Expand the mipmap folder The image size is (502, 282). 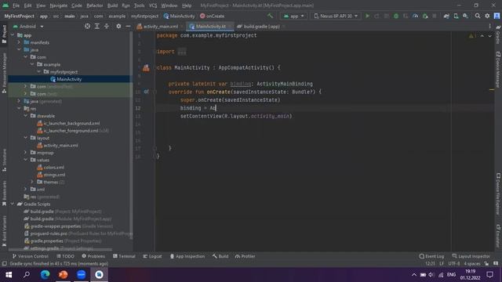point(26,153)
